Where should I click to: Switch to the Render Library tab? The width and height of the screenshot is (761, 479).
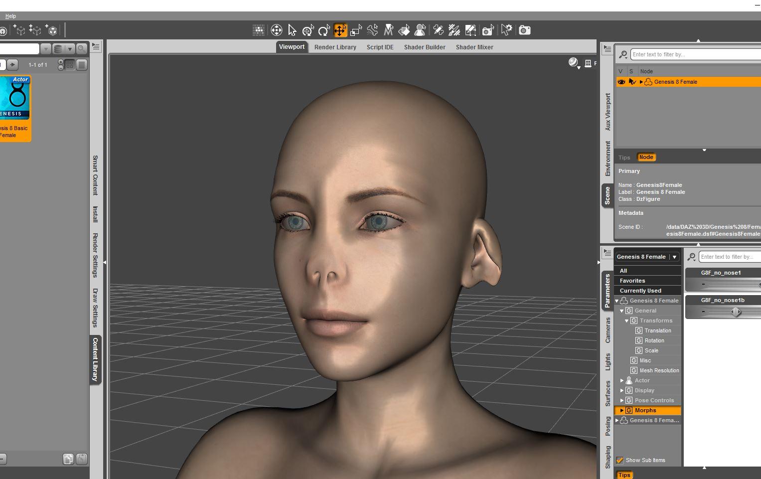(x=335, y=47)
